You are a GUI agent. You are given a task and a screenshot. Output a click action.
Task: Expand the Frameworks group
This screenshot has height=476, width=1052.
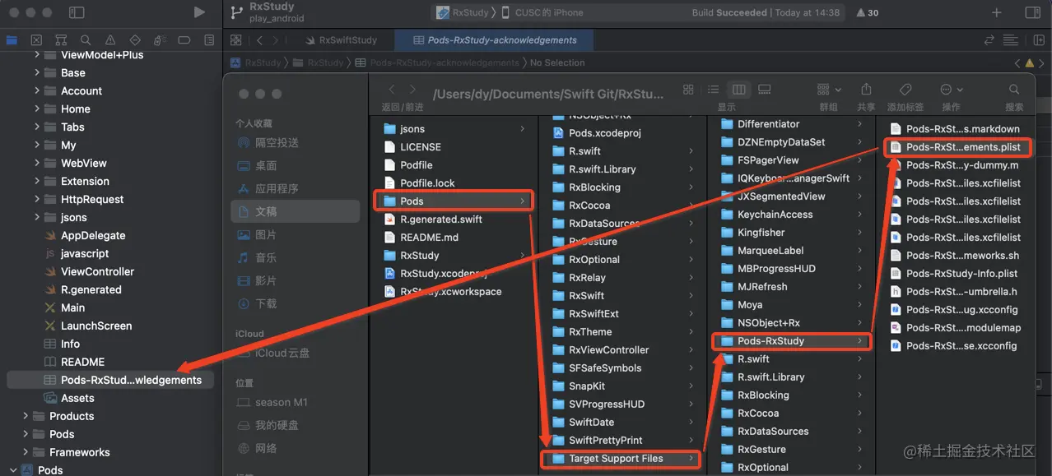click(x=26, y=452)
